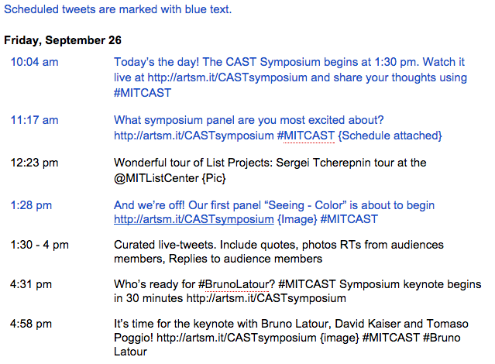Click the red-underlined #BrunoLatour hashtag

pyautogui.click(x=233, y=284)
